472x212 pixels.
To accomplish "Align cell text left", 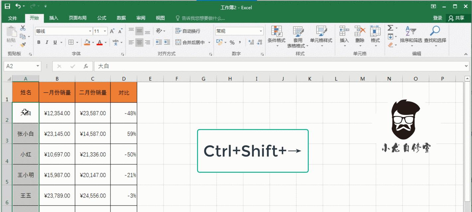I will tap(131, 42).
